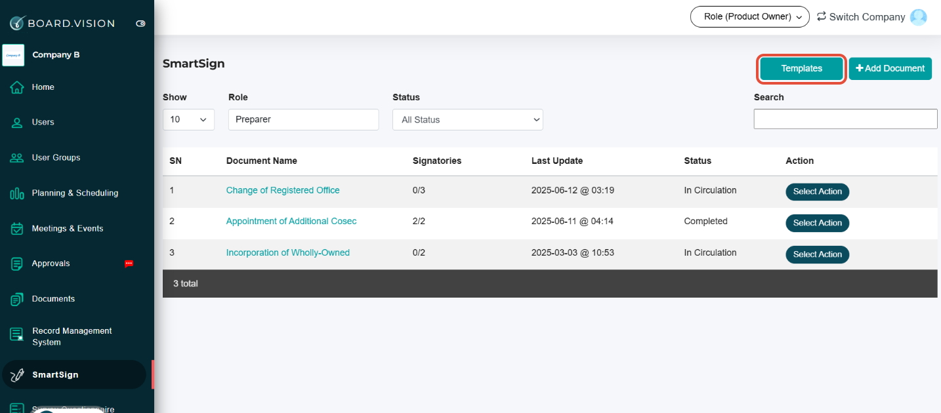Click the Home house icon
The image size is (941, 413).
[x=17, y=87]
